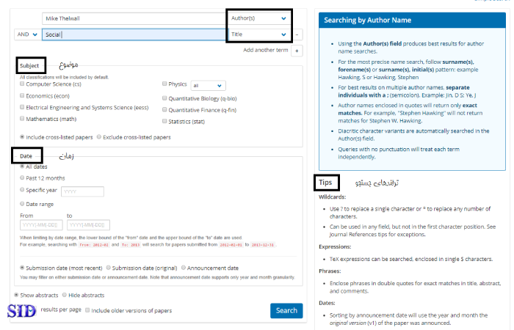This screenshot has width=514, height=330.
Task: Choose the Announcement date radio button
Action: [184, 268]
